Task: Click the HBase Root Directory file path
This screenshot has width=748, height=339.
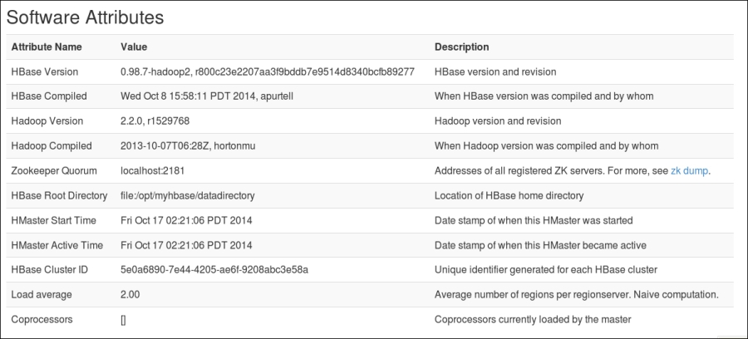Action: (188, 195)
